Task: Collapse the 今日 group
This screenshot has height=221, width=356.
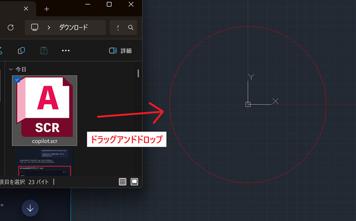Action: pyautogui.click(x=10, y=69)
